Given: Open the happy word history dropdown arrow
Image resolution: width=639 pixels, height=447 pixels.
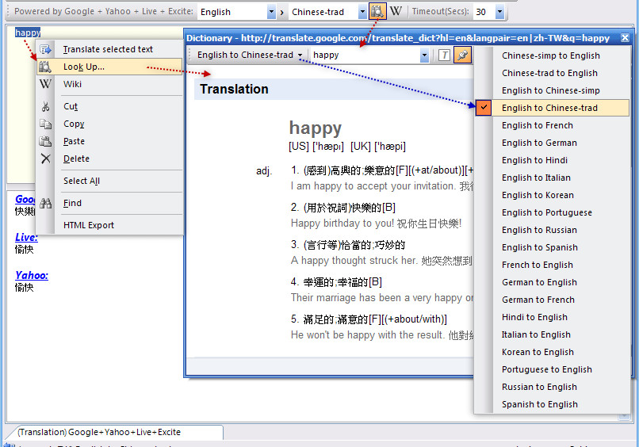Looking at the screenshot, I should 424,55.
